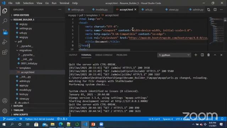Click the notifications bell in status bar

[x=222, y=119]
